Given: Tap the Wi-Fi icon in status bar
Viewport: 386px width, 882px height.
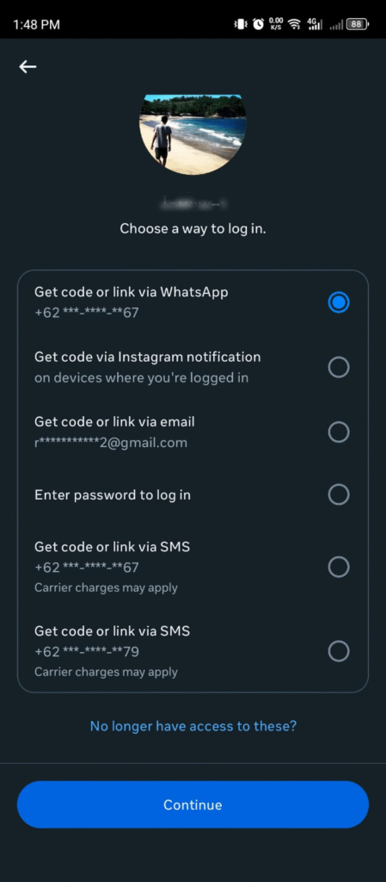Looking at the screenshot, I should click(293, 24).
